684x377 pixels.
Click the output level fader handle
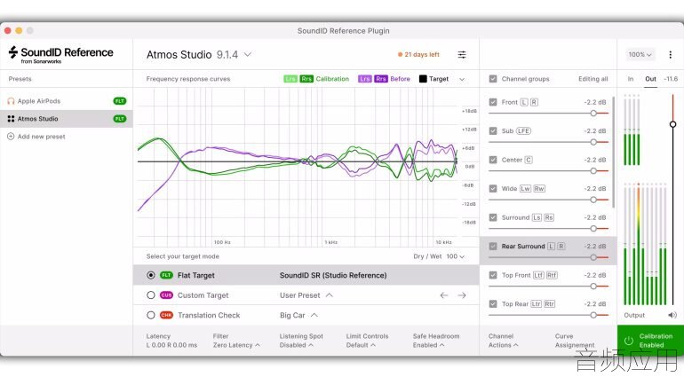[672, 124]
